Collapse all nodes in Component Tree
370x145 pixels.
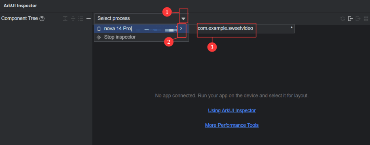point(73,19)
